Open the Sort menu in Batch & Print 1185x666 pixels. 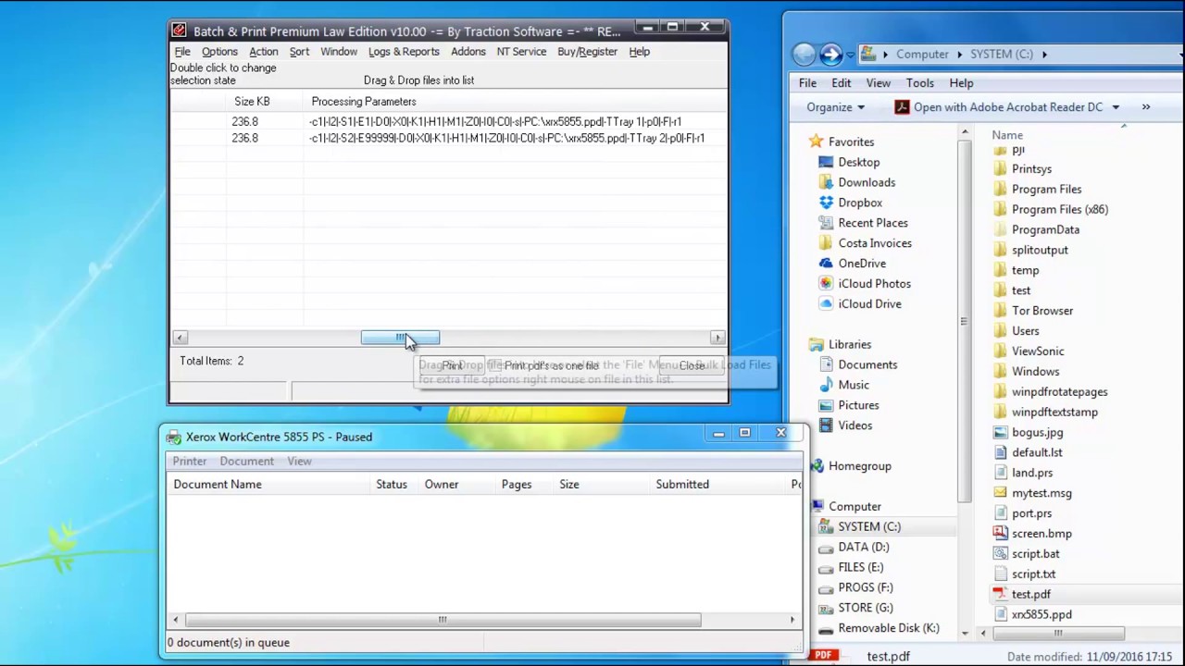coord(299,52)
